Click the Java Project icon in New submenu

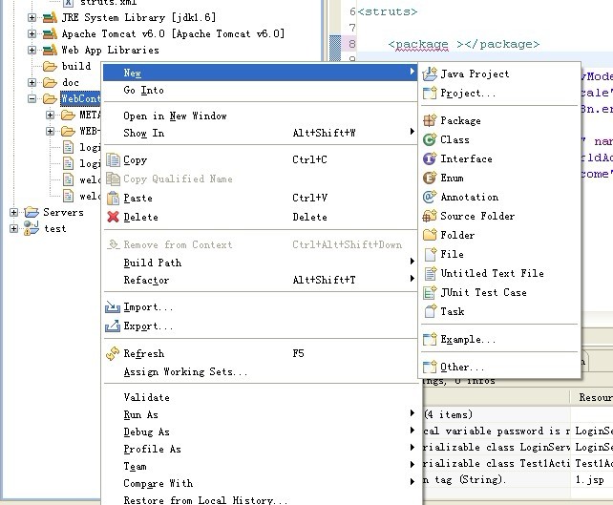pos(430,74)
